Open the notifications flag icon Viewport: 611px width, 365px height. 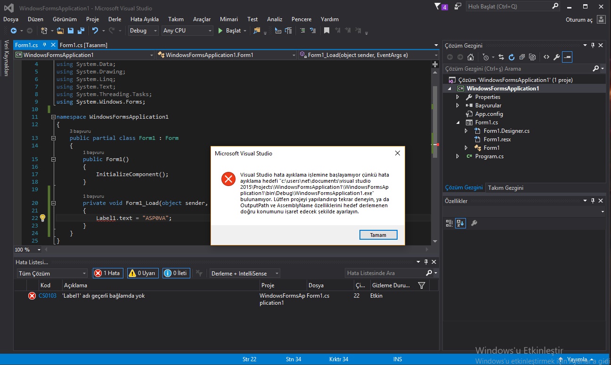click(x=440, y=7)
